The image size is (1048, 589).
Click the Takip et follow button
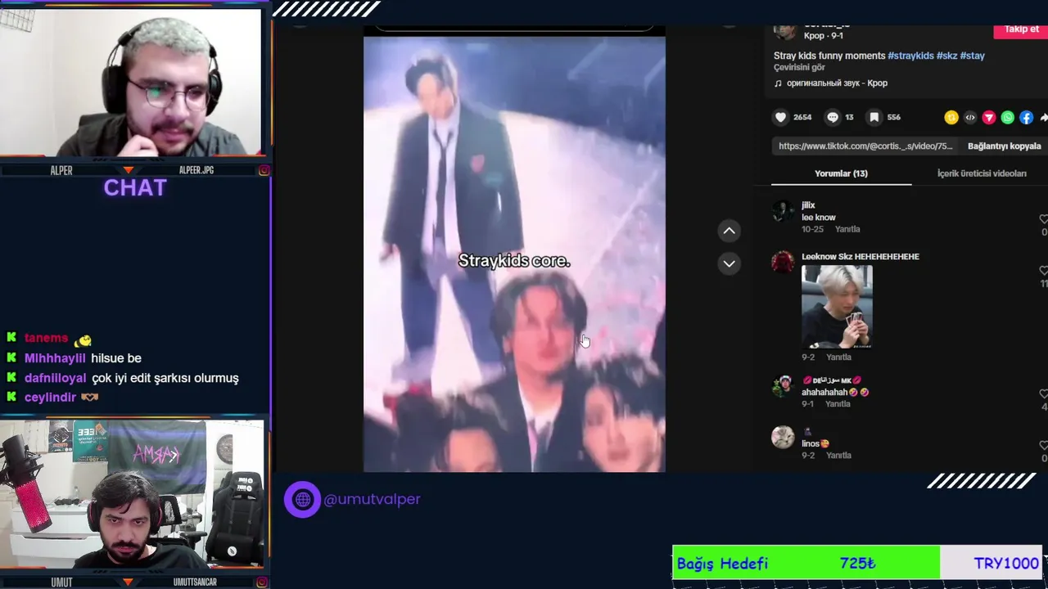click(x=1020, y=30)
